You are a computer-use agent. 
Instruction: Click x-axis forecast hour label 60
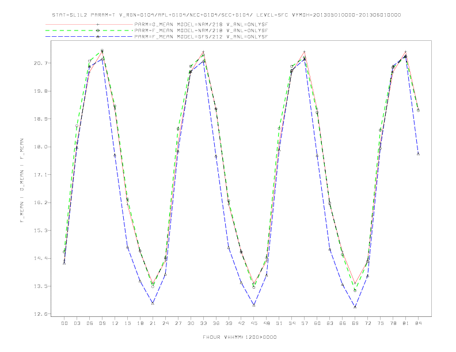pyautogui.click(x=317, y=323)
